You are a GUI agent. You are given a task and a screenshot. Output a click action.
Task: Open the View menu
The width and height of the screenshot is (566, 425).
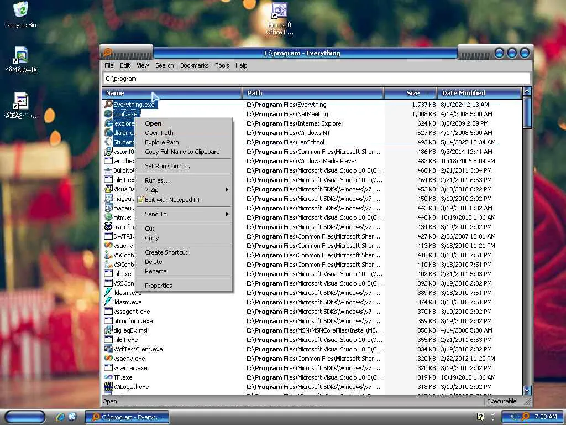point(143,65)
